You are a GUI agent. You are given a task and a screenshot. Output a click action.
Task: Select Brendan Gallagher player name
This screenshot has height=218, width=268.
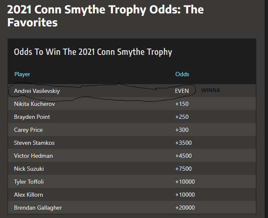tap(38, 208)
